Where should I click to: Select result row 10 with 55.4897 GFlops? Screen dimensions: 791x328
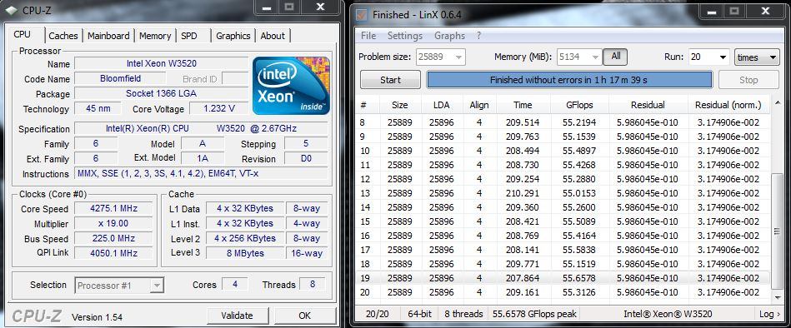tap(563, 151)
